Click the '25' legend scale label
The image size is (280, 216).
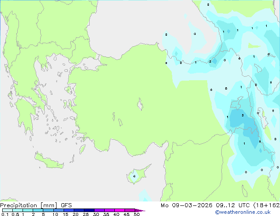coord(86,214)
